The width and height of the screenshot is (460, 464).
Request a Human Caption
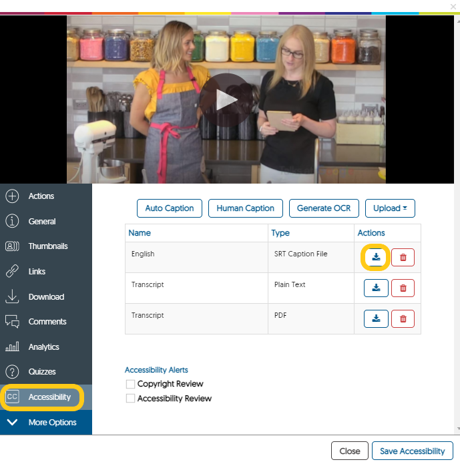click(245, 208)
